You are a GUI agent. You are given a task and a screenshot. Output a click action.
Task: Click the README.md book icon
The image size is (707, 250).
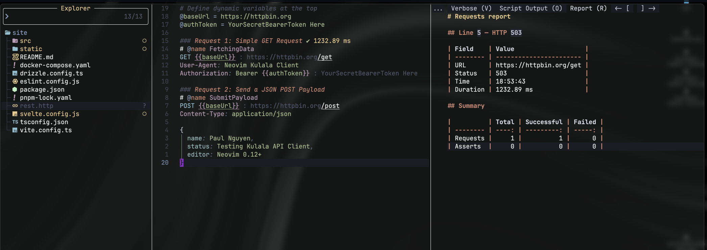click(x=15, y=57)
